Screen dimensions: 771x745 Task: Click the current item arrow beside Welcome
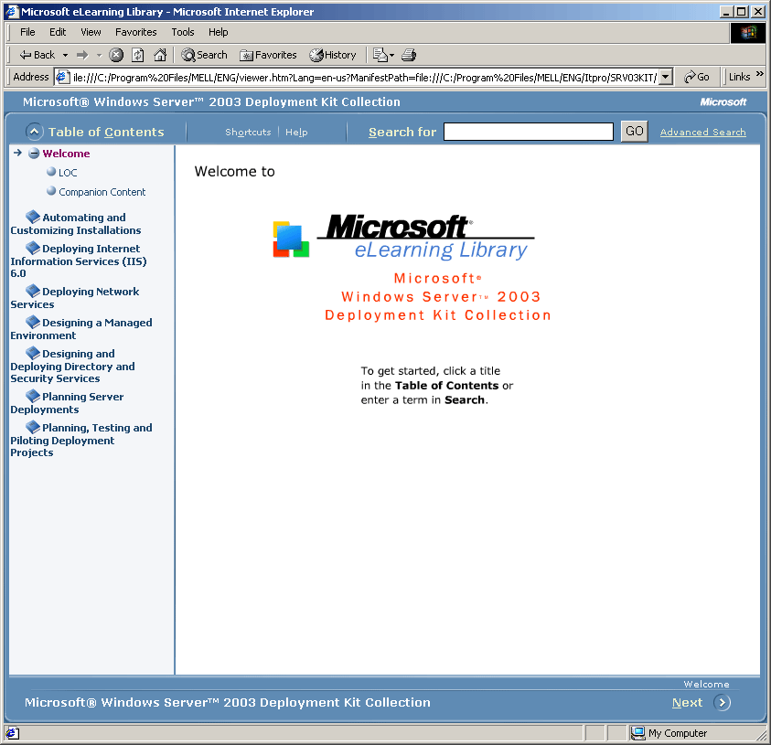pos(17,153)
